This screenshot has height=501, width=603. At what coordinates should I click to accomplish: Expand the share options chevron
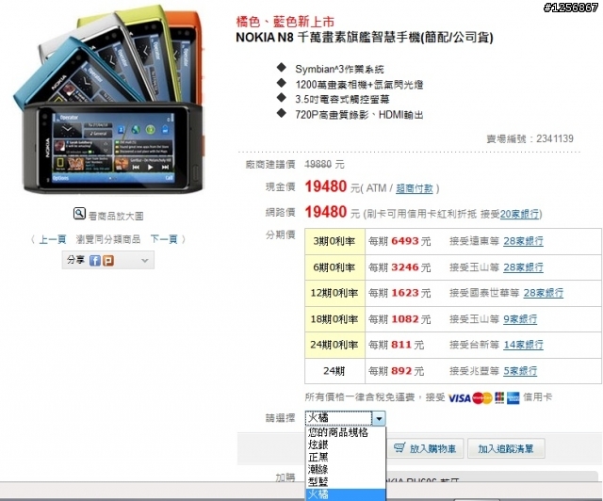click(x=144, y=260)
